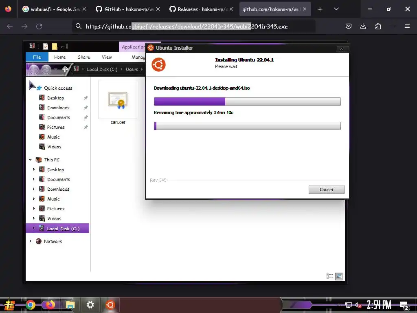This screenshot has height=313, width=417.
Task: Click the Ubuntu icon in installer title bar
Action: (x=151, y=48)
